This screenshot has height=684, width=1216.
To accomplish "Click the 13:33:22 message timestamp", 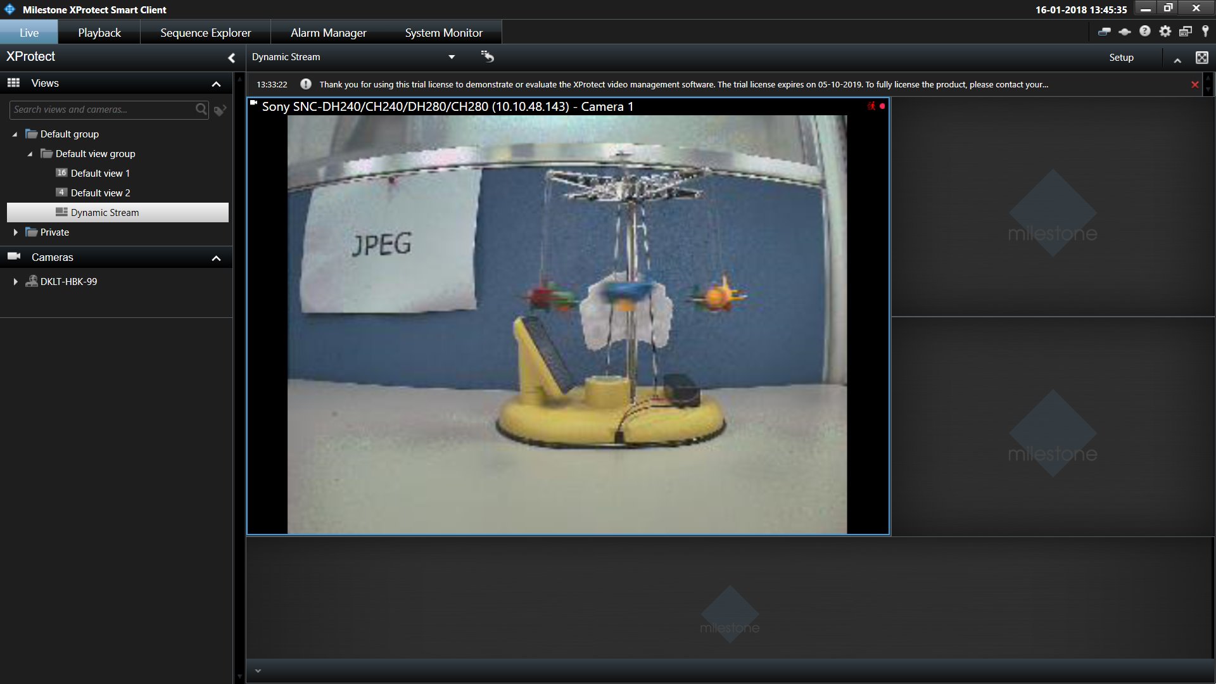I will coord(272,84).
